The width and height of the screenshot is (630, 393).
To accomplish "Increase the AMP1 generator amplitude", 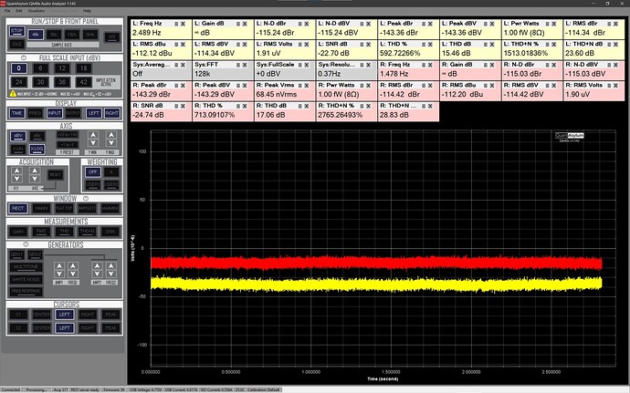I will (59, 265).
